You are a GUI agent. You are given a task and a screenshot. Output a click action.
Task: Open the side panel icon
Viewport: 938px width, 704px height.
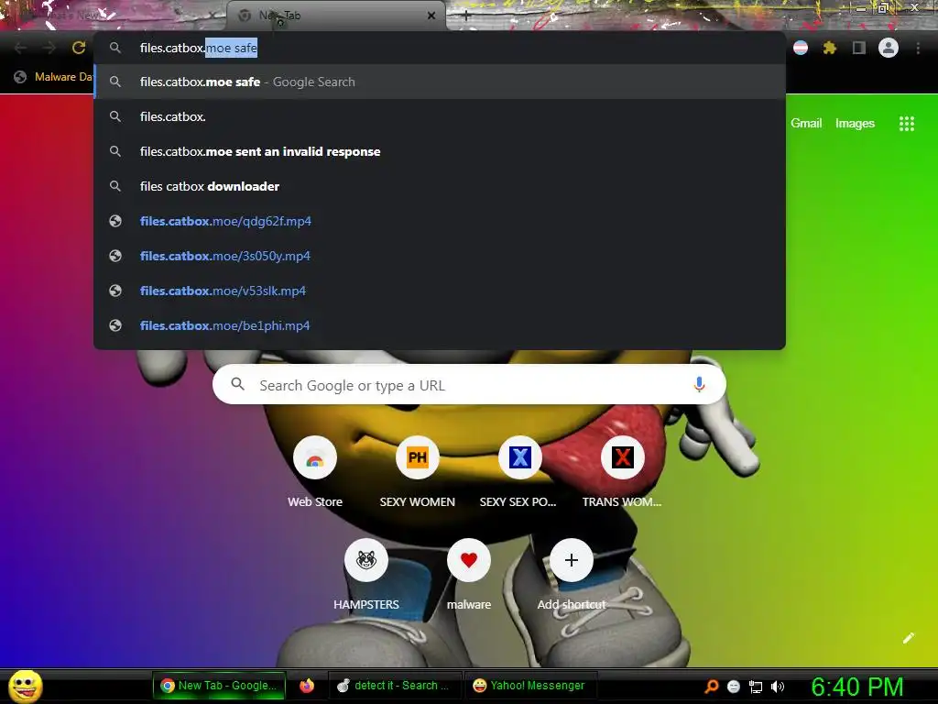tap(859, 48)
